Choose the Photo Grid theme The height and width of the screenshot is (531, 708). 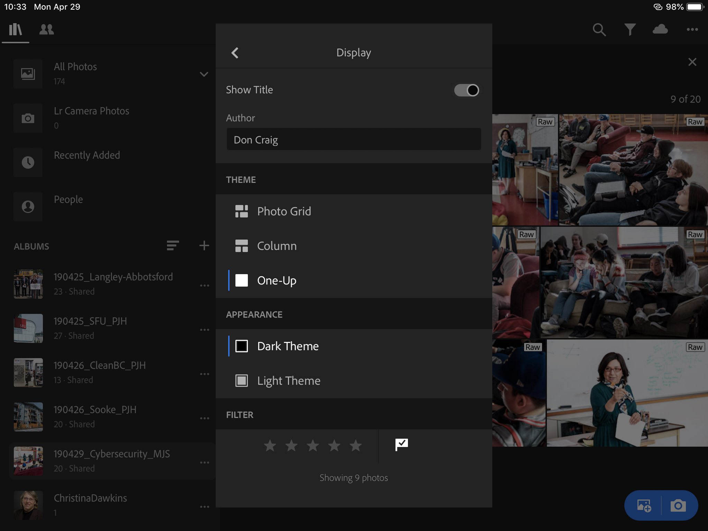[x=284, y=211]
